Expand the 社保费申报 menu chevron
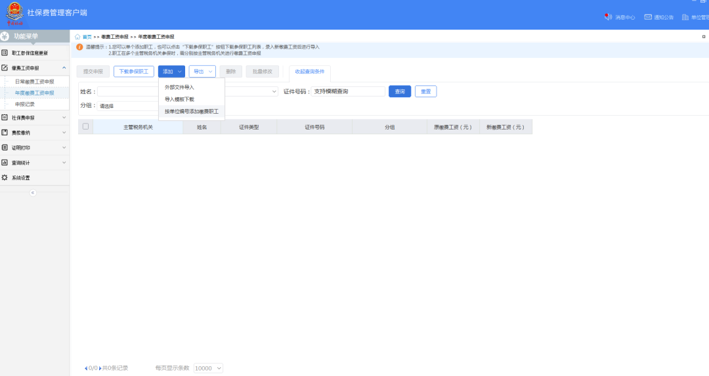Viewport: 709px width, 376px height. point(64,117)
